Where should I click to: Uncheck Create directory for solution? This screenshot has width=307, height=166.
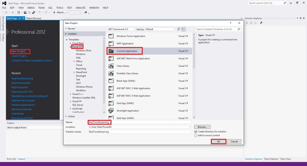click(x=196, y=132)
